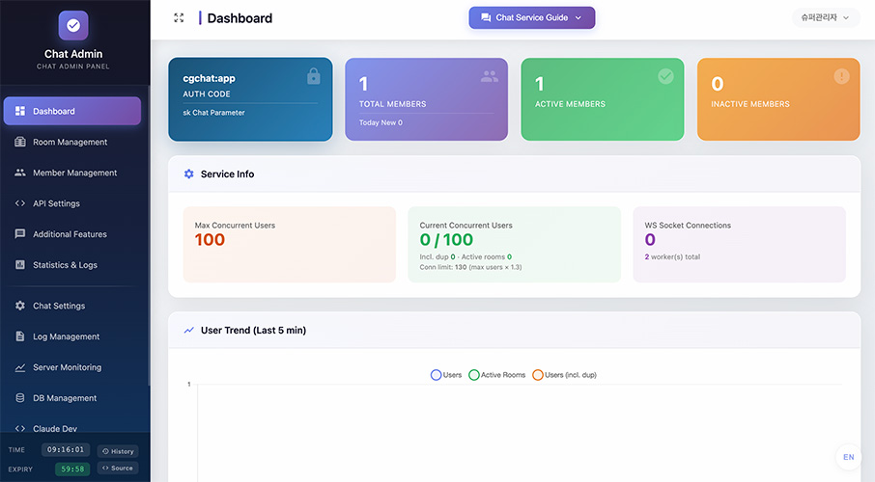
Task: Click the Chat Settings gear icon
Action: point(20,306)
